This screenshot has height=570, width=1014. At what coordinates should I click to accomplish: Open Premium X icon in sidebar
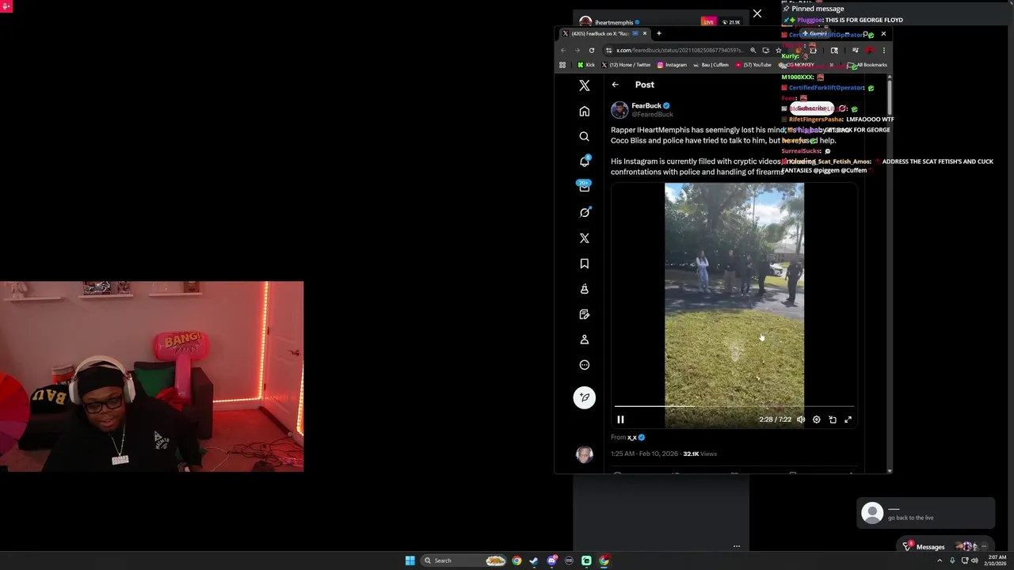(x=585, y=237)
